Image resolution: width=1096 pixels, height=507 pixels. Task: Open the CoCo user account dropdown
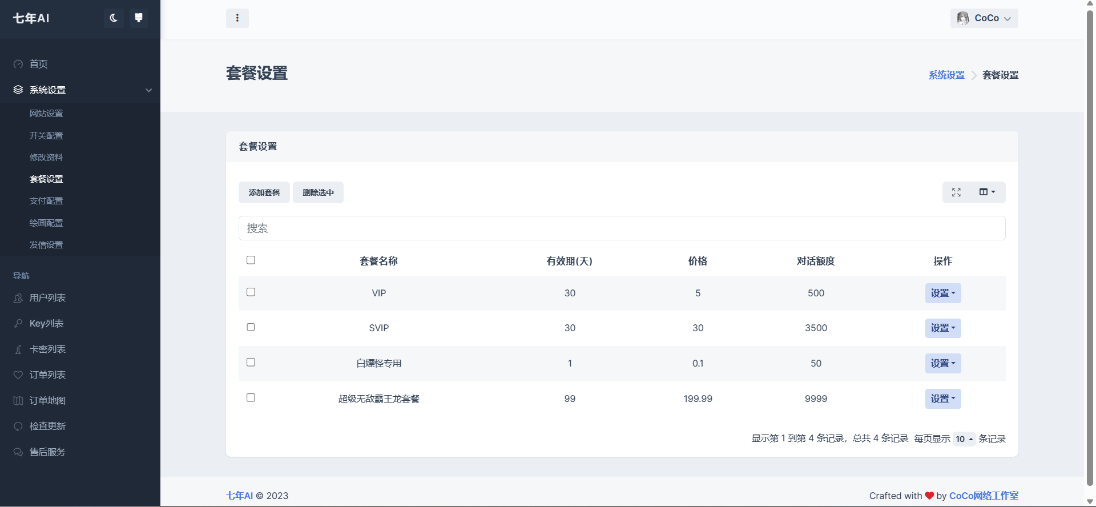coord(984,18)
